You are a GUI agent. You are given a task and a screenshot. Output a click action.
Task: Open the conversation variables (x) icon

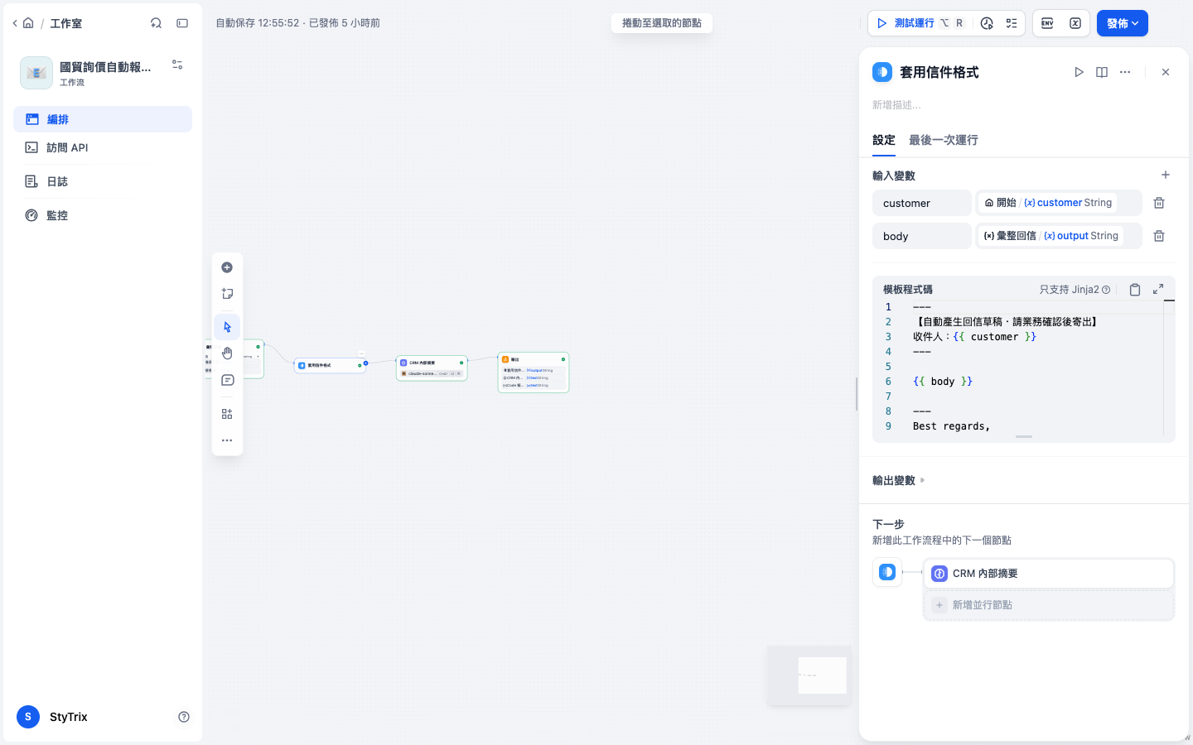[1075, 23]
